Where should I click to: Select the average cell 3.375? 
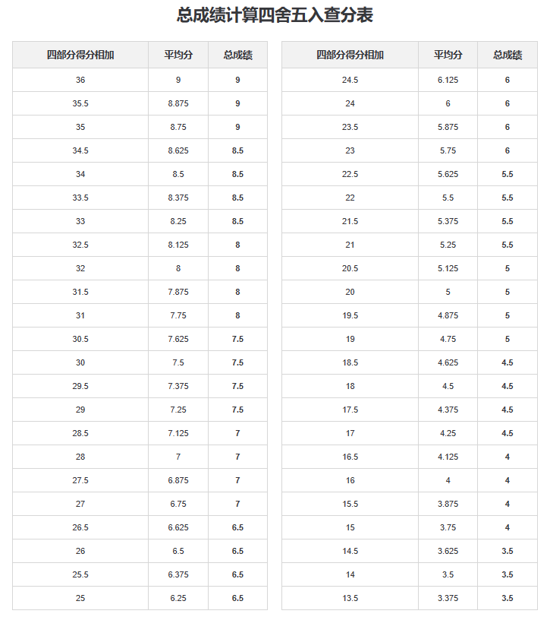448,598
